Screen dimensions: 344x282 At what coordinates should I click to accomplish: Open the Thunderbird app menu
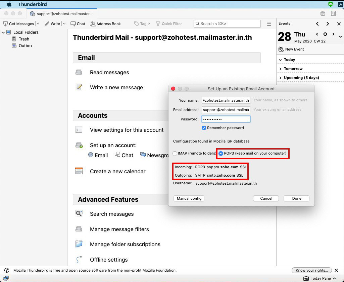click(33, 4)
